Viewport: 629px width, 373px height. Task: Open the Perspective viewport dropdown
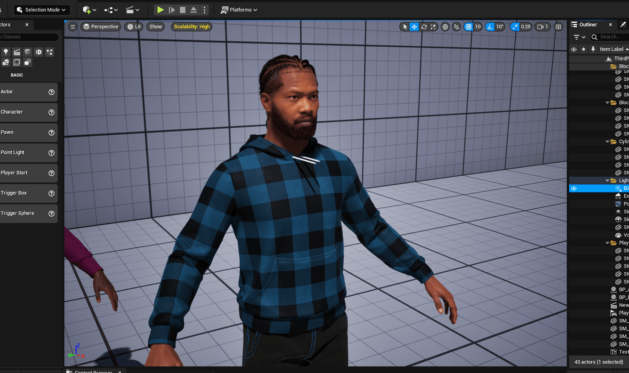click(101, 26)
